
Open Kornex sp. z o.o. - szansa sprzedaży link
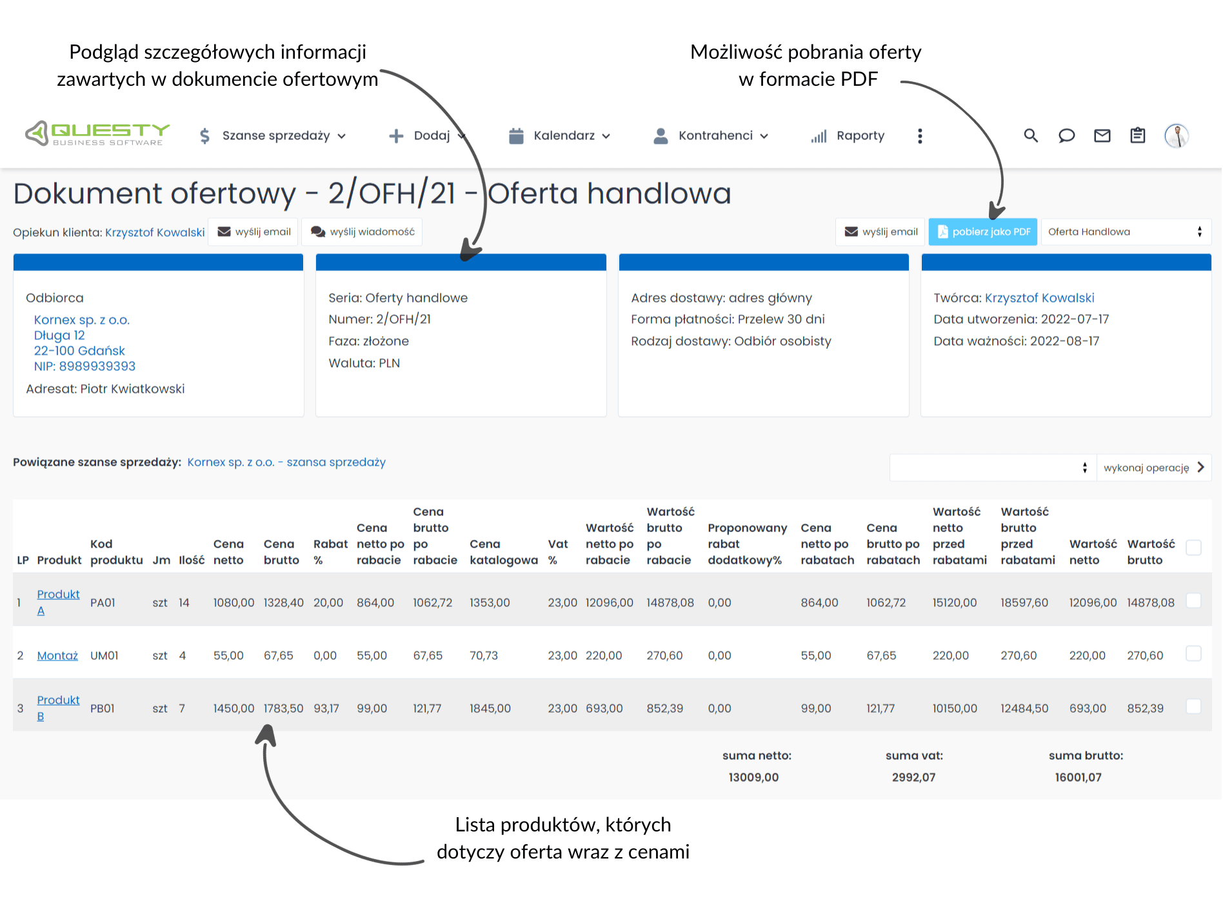tap(286, 462)
